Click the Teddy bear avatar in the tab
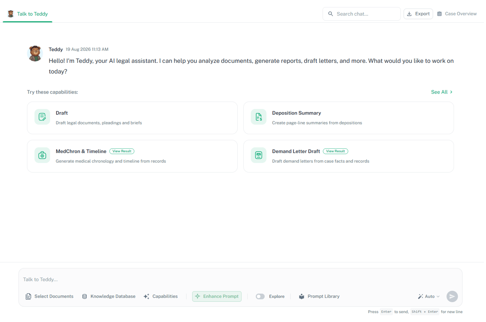 pos(11,14)
